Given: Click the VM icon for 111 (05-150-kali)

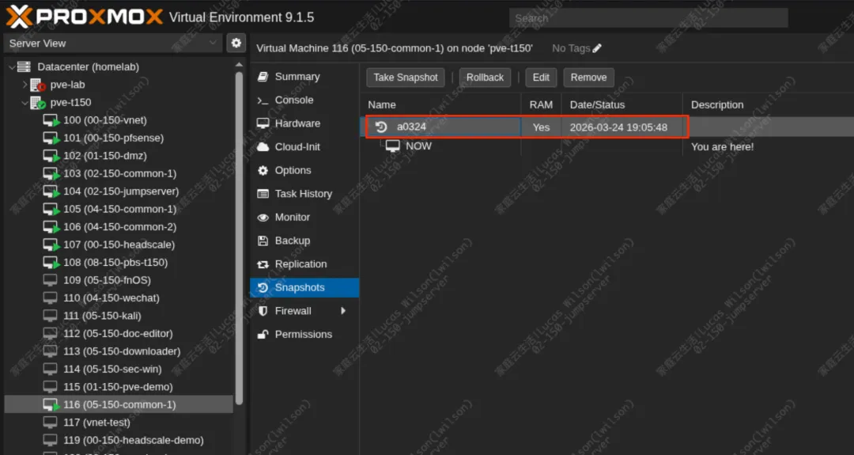Looking at the screenshot, I should (x=50, y=316).
